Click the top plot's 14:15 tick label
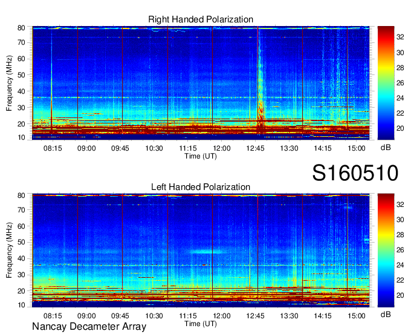 tap(323, 148)
